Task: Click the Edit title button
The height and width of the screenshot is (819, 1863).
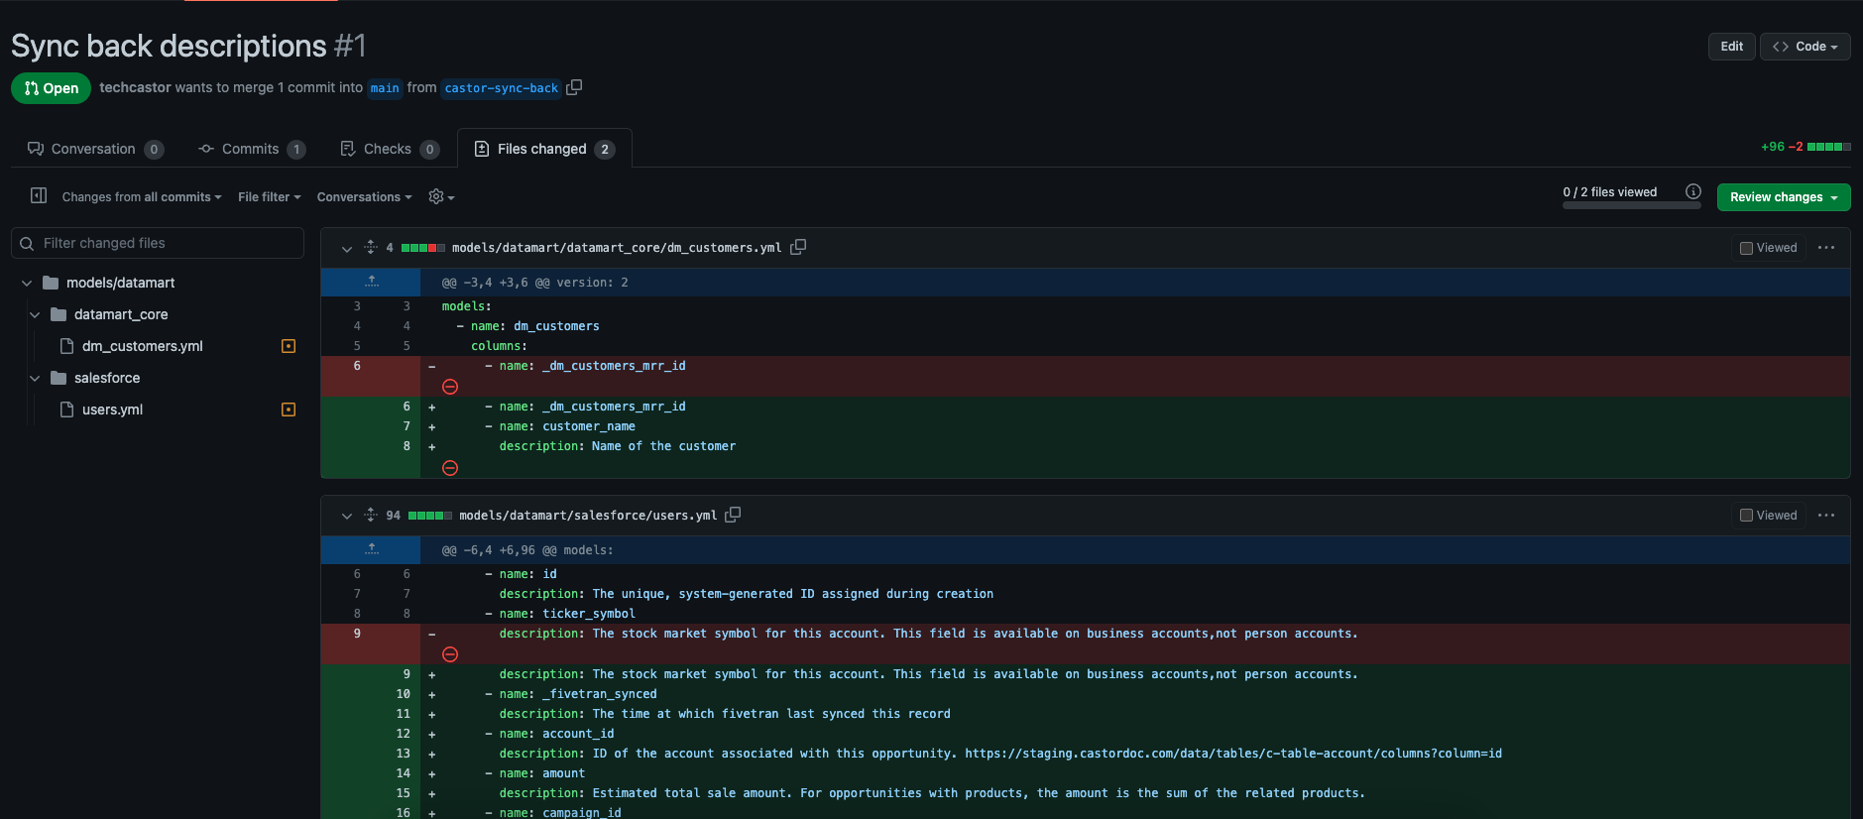Action: click(1731, 47)
